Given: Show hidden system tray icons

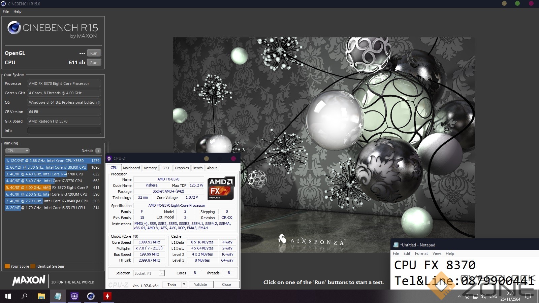Looking at the screenshot, I should coord(459,297).
